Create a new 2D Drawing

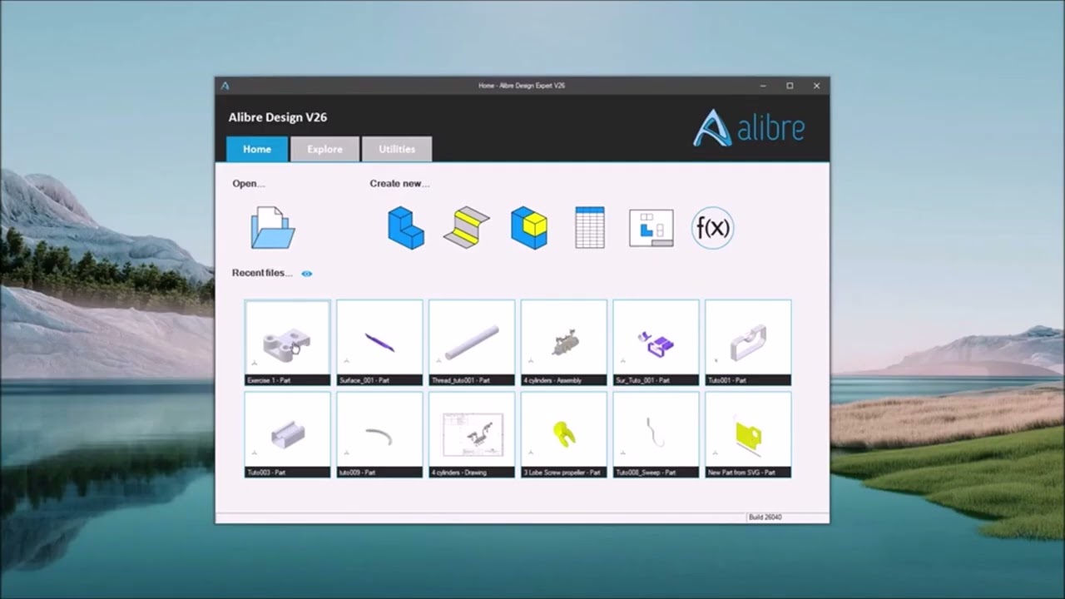[x=651, y=227]
